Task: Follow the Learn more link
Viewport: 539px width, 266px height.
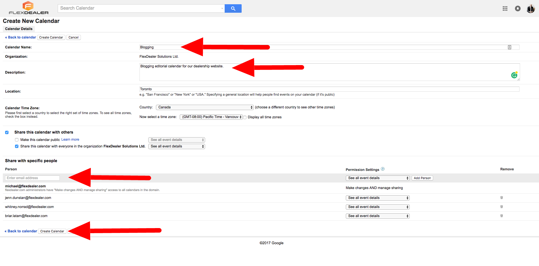Action: [70, 140]
